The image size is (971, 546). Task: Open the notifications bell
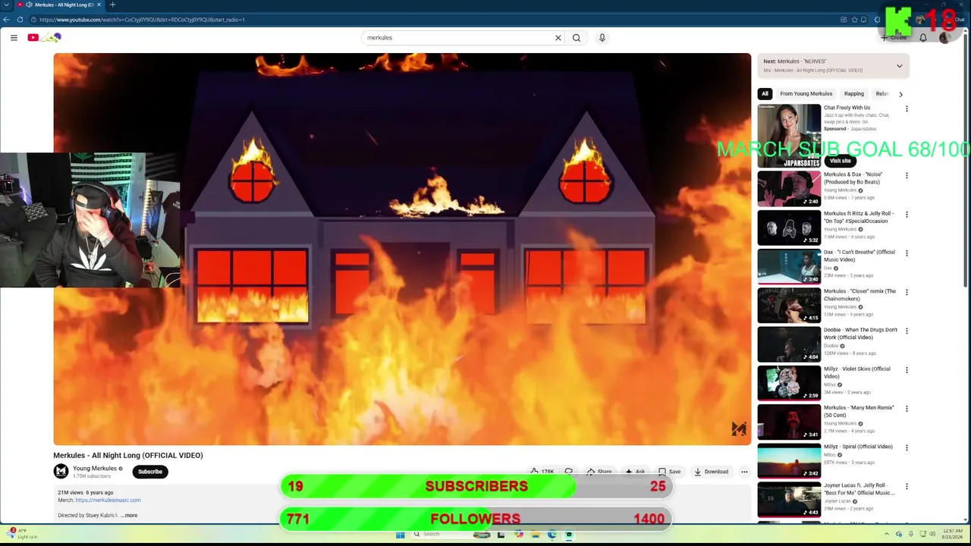(923, 37)
